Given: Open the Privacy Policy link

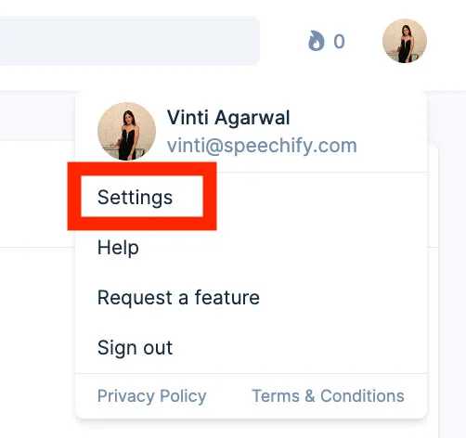Looking at the screenshot, I should coord(152,396).
